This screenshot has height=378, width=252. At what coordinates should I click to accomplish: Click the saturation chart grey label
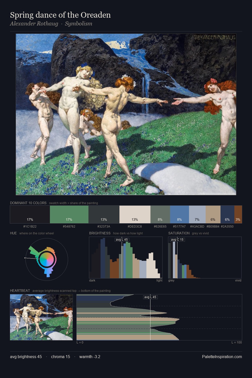pos(171,280)
